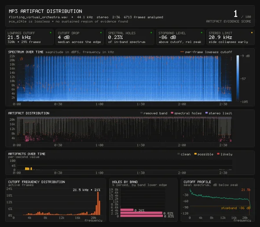Click the -9 dB label on color scale
260x227 pixels.
coord(245,56)
